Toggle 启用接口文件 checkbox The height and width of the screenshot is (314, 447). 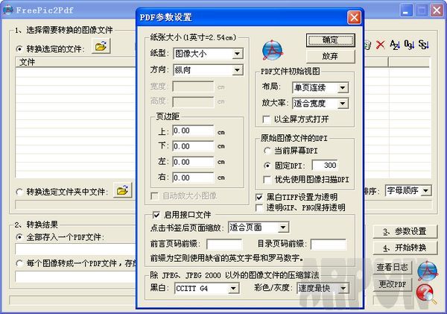[x=156, y=215]
